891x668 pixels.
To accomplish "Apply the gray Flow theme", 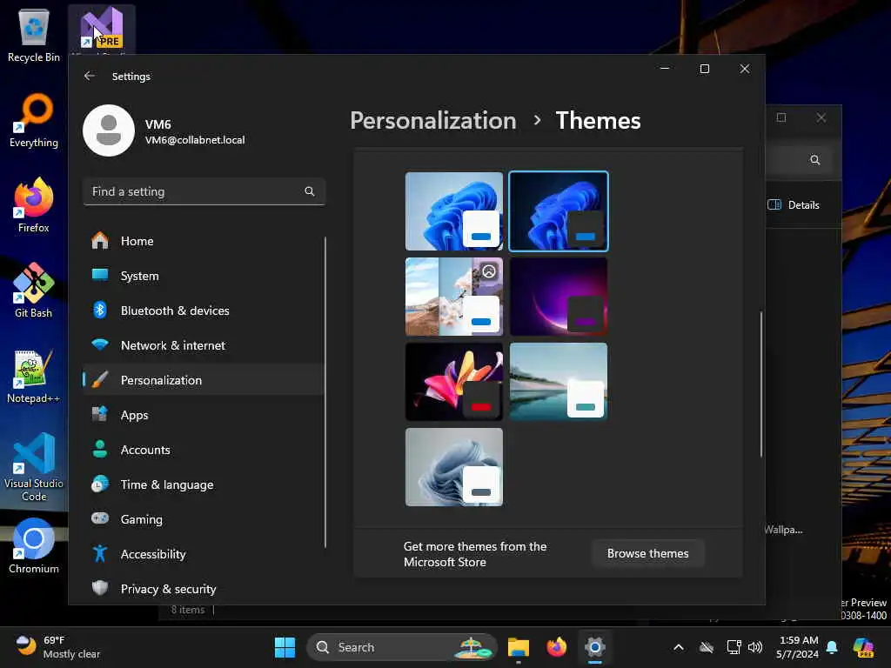I will [454, 467].
